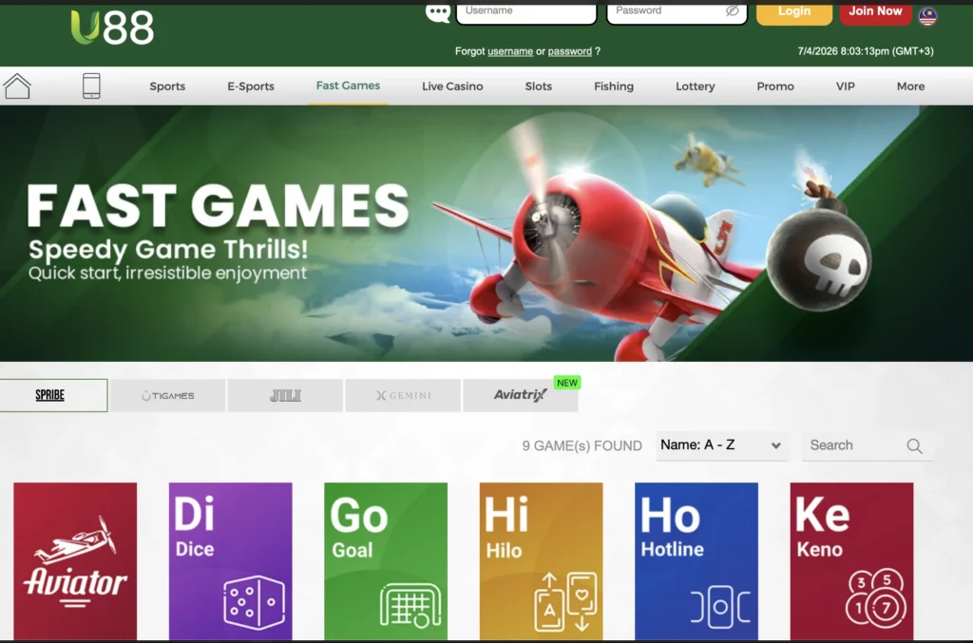Go to the home icon
Screen dimensions: 973x643
pos(17,85)
